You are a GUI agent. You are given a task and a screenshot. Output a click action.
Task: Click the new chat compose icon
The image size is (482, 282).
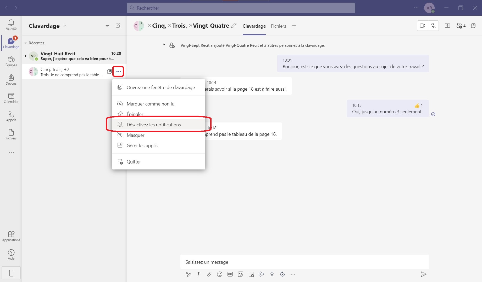[118, 26]
